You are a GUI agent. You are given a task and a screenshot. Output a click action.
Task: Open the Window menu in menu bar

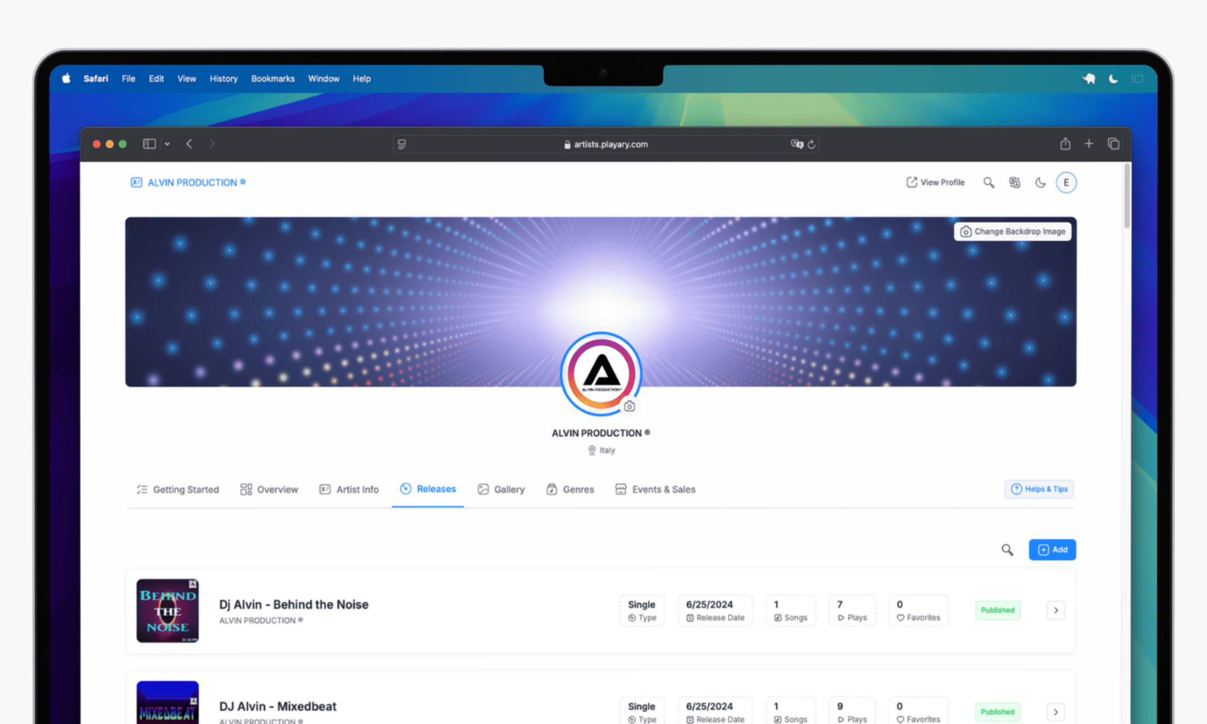click(x=323, y=78)
